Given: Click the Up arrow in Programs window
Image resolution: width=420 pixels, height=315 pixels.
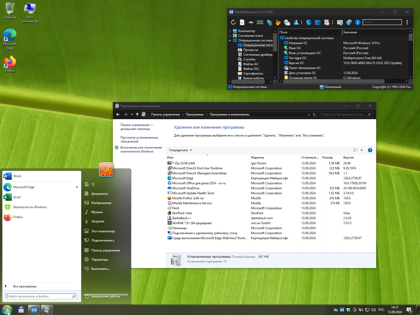Looking at the screenshot, I should click(137, 114).
